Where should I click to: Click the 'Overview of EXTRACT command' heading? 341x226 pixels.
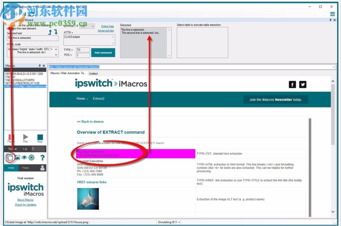tap(111, 132)
